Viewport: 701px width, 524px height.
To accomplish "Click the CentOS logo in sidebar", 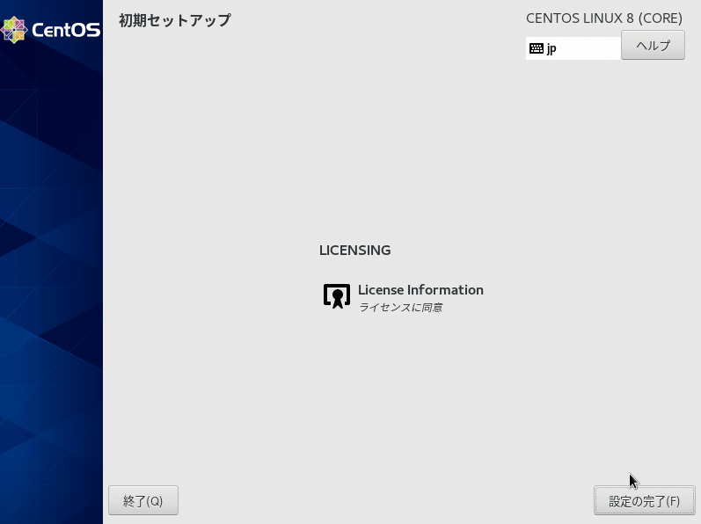I will click(50, 30).
